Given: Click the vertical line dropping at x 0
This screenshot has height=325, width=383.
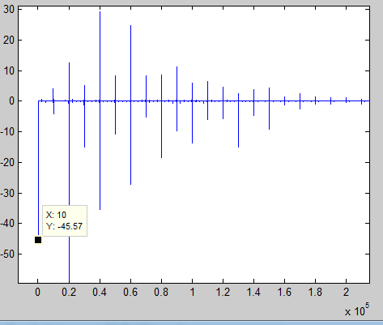Looking at the screenshot, I should pos(38,168).
